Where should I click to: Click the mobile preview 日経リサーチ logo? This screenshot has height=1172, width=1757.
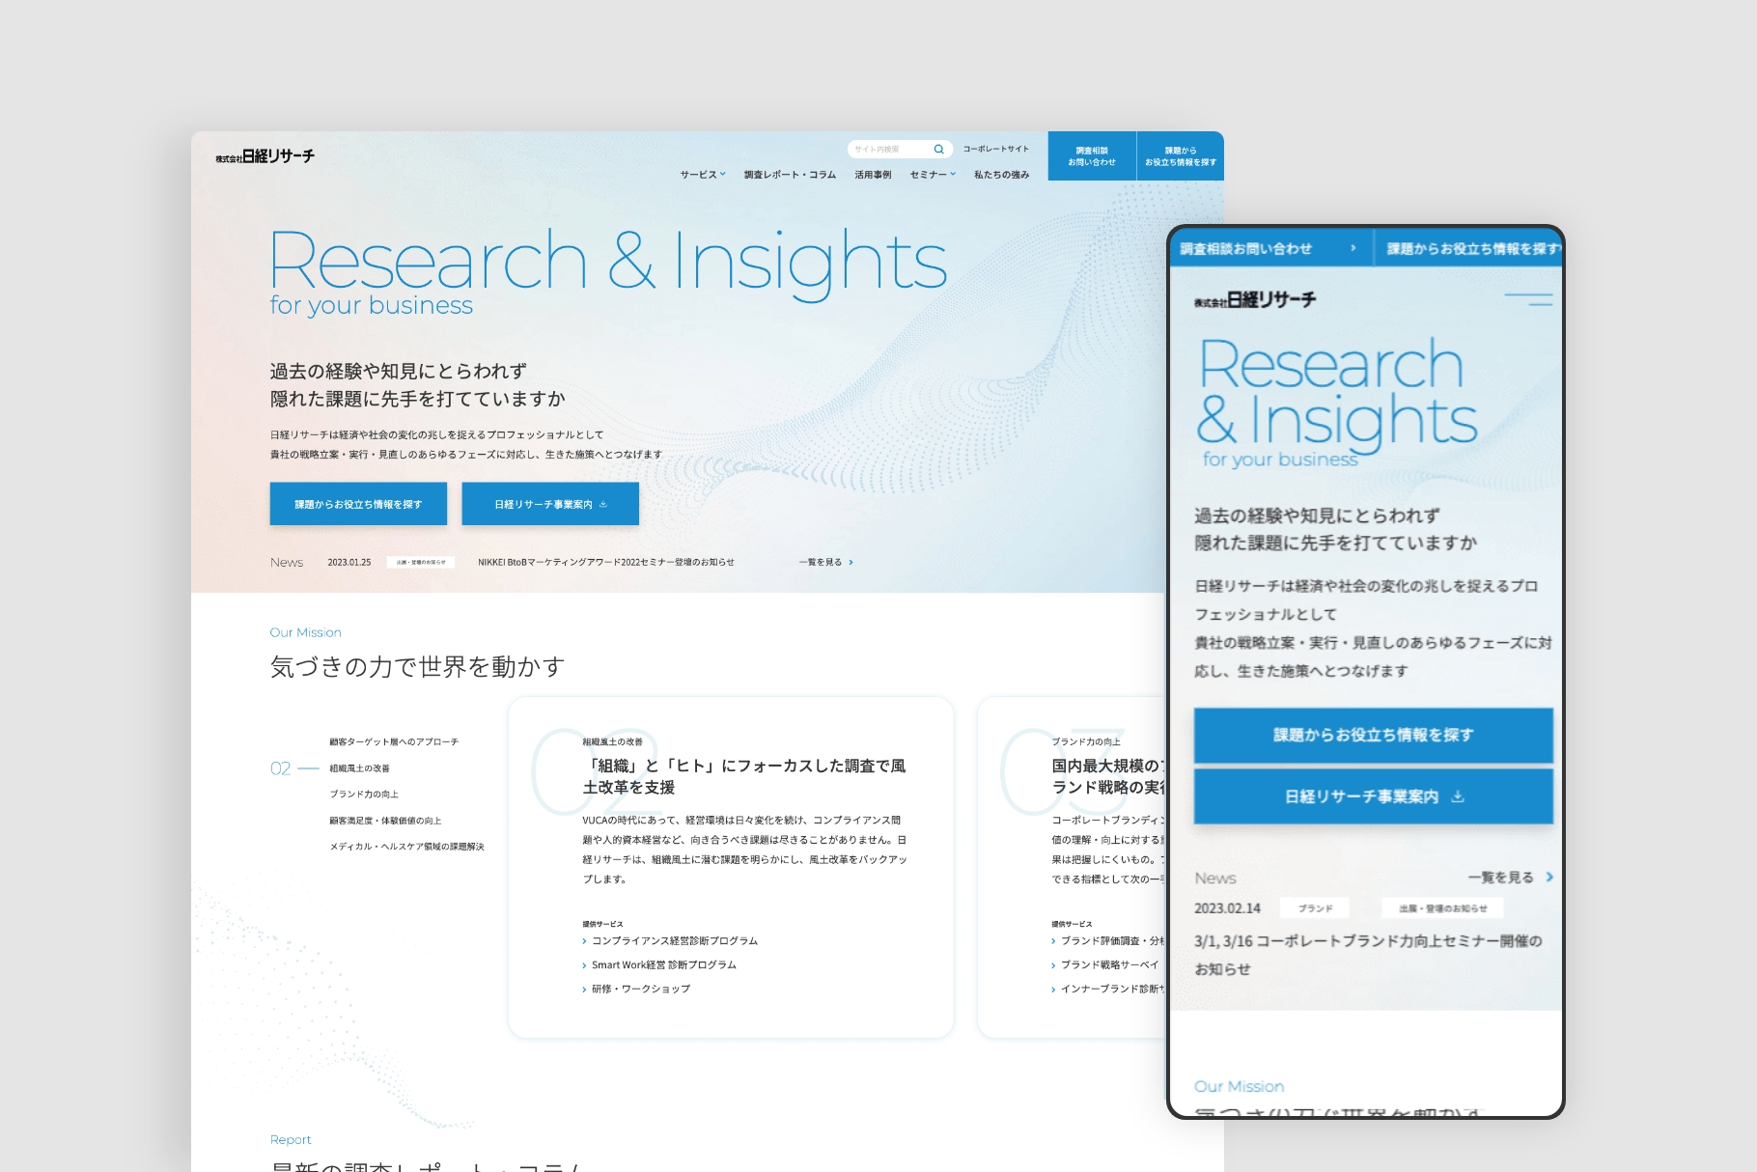[1255, 300]
